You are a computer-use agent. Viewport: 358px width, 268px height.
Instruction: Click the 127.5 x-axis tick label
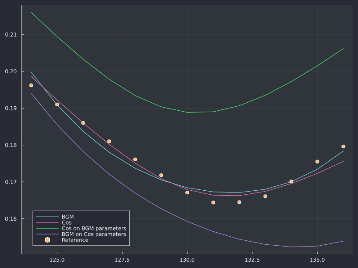click(x=122, y=260)
